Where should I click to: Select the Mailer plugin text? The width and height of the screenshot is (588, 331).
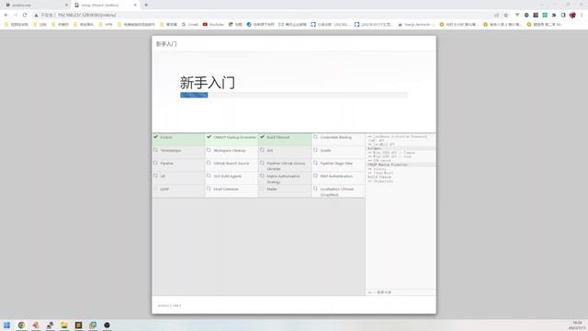tap(272, 189)
